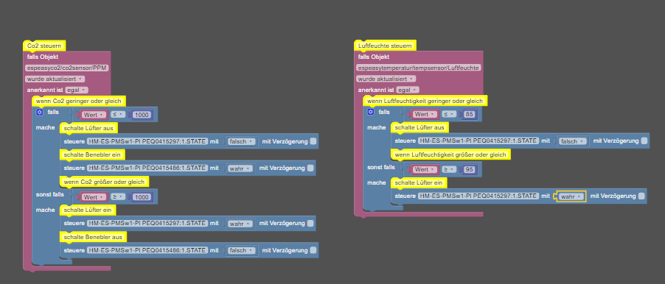The image size is (665, 284).
Task: Edit the number field showing 85
Action: click(470, 114)
